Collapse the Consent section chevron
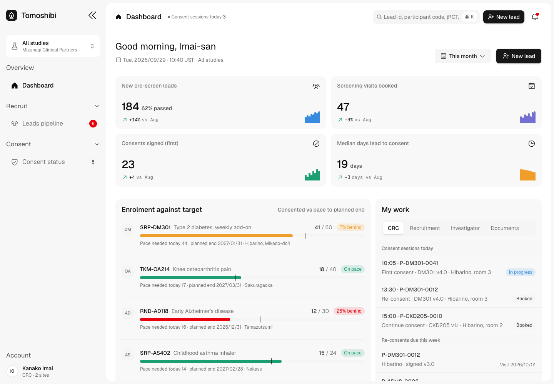 (97, 144)
